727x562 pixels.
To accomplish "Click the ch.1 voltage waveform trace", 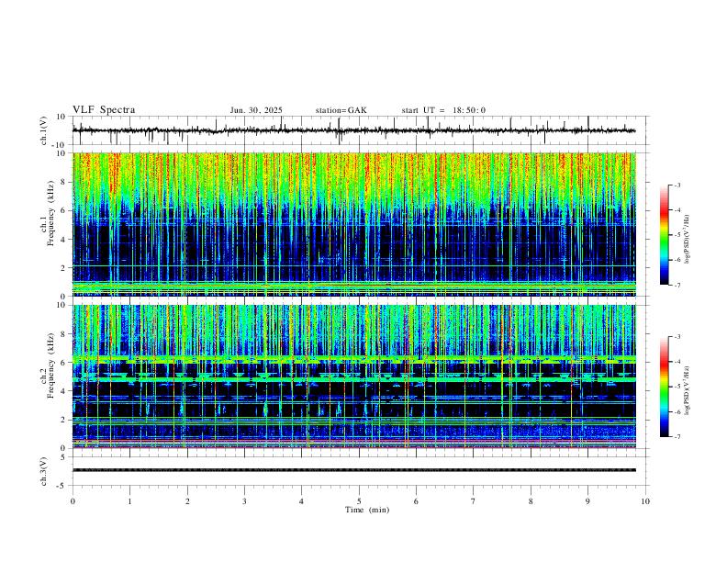I will pos(353,130).
